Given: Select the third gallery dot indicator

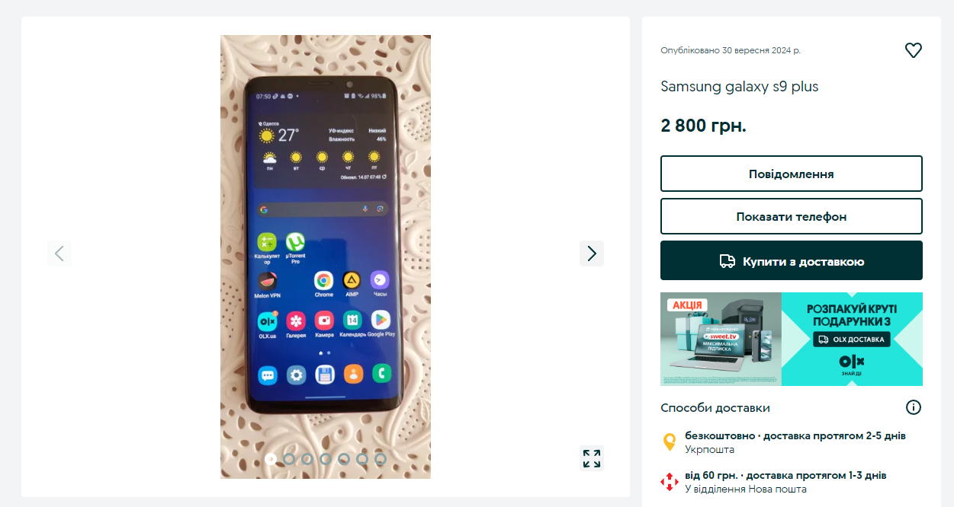Looking at the screenshot, I should 307,459.
